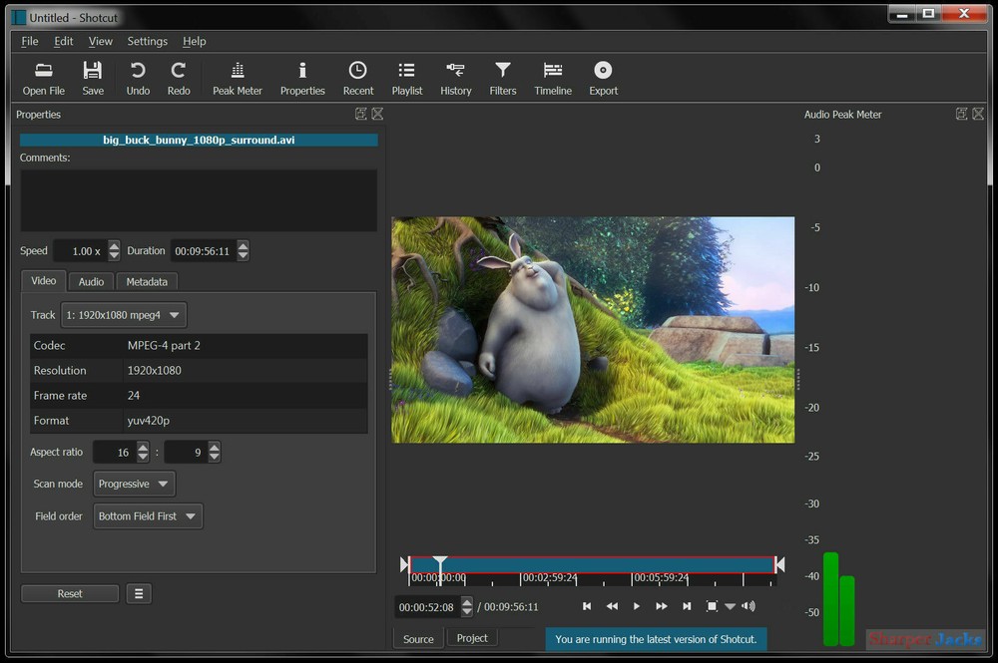
Task: Save the project via the Save icon
Action: (93, 77)
